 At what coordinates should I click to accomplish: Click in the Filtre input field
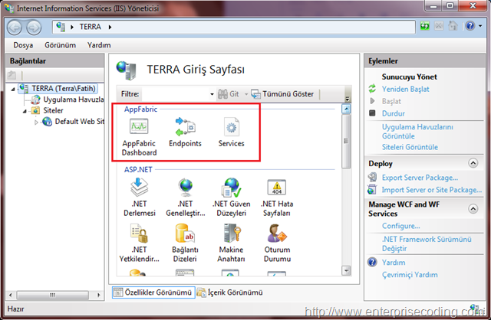[x=175, y=94]
